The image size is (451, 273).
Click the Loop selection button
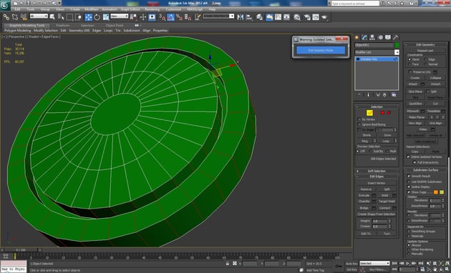[x=386, y=141]
